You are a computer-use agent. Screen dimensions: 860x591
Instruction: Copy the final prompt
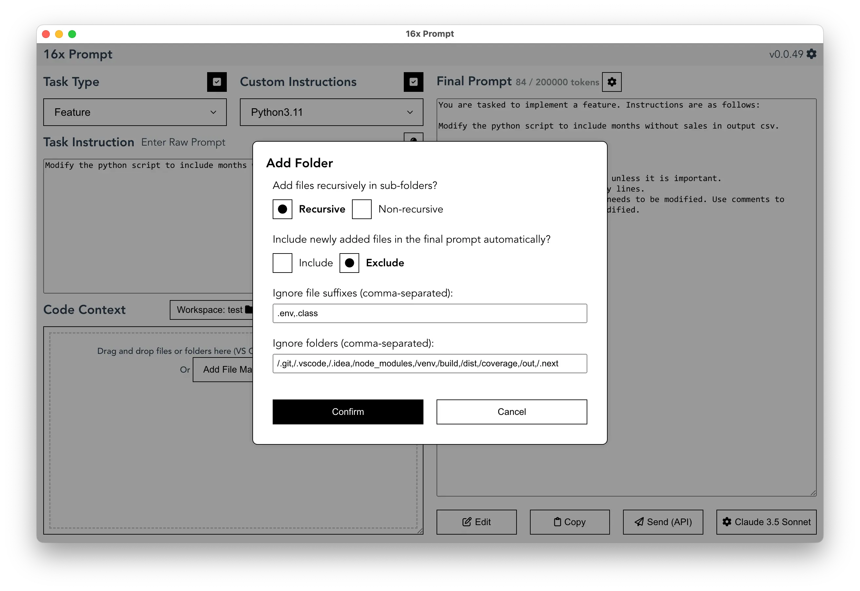[570, 522]
